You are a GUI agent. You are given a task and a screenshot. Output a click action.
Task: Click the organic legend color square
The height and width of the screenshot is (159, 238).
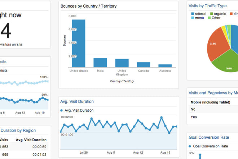coord(211,14)
